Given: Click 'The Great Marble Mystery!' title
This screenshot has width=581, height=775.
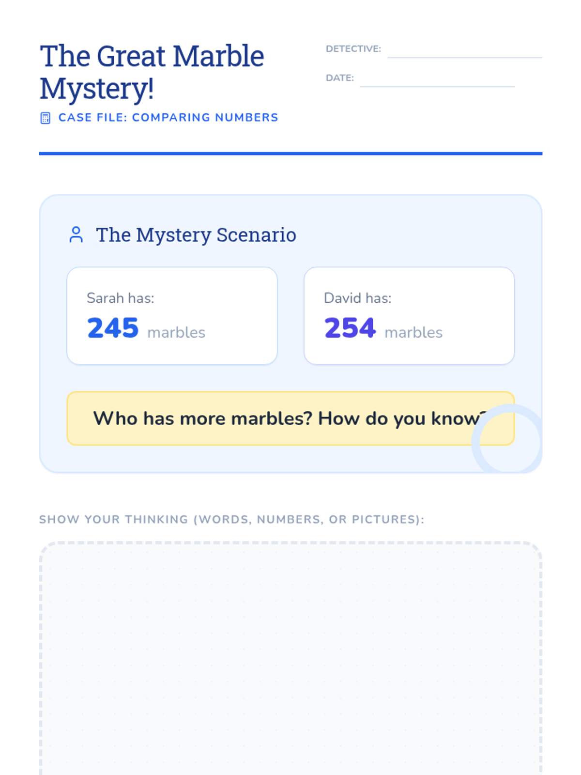Looking at the screenshot, I should point(152,72).
